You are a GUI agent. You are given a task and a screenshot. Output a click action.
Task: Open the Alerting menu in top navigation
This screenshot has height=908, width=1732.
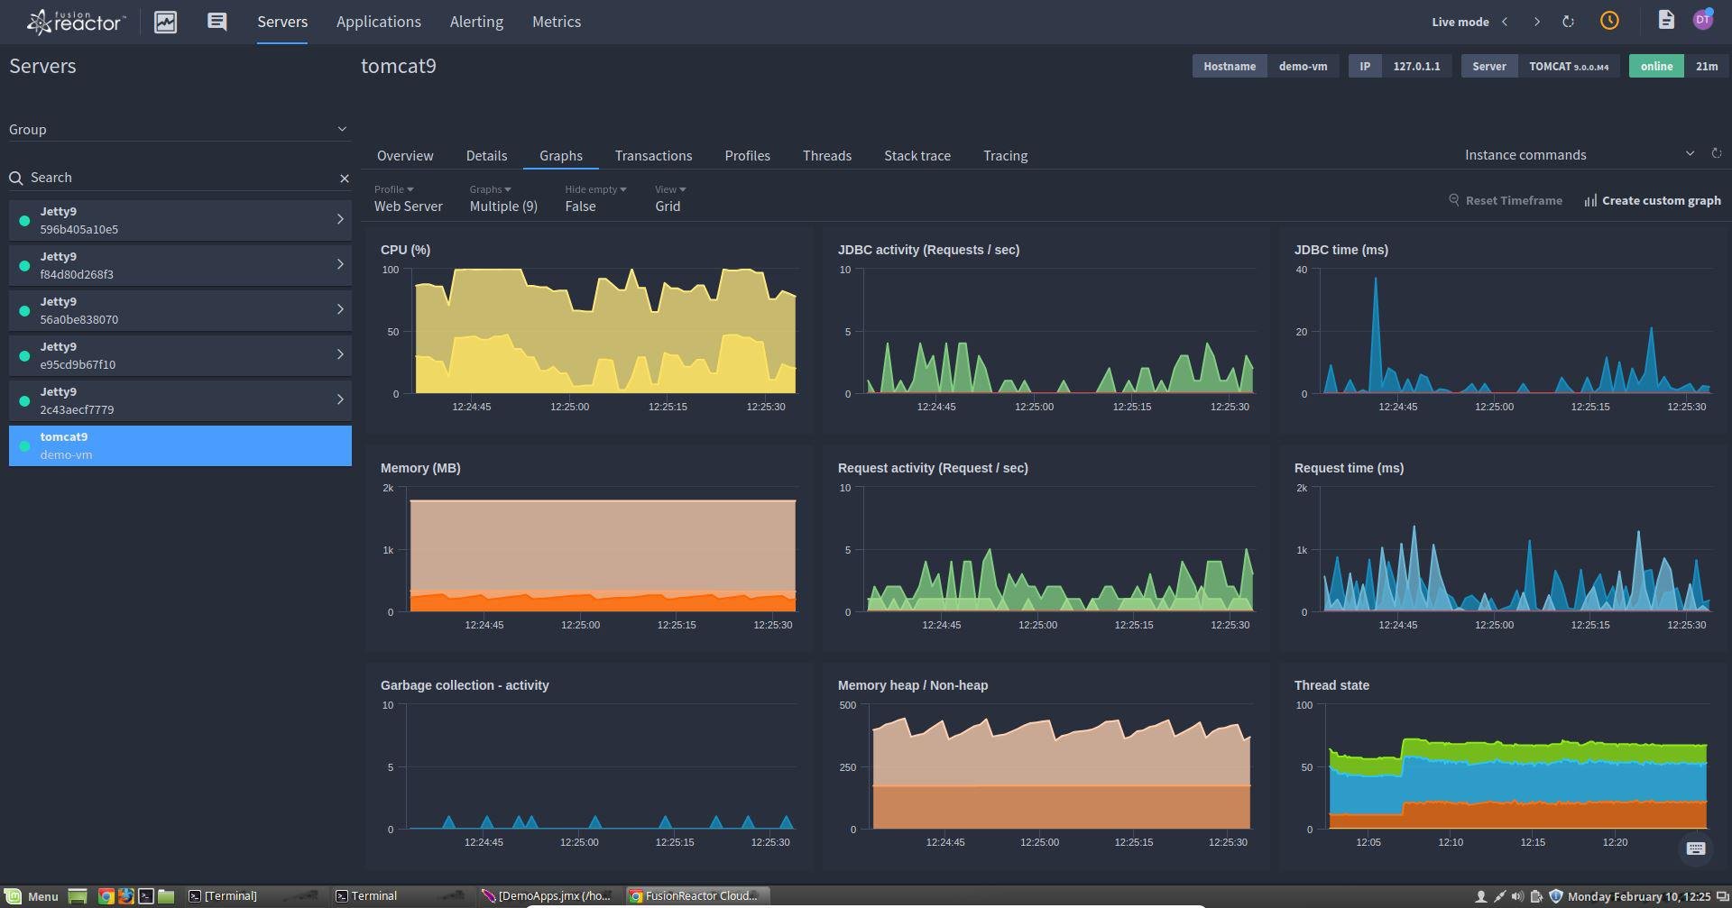click(476, 22)
